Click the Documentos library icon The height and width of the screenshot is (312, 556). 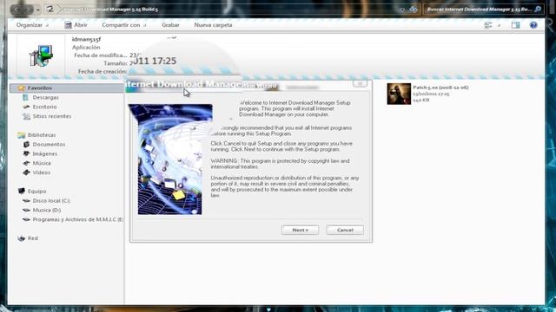26,145
